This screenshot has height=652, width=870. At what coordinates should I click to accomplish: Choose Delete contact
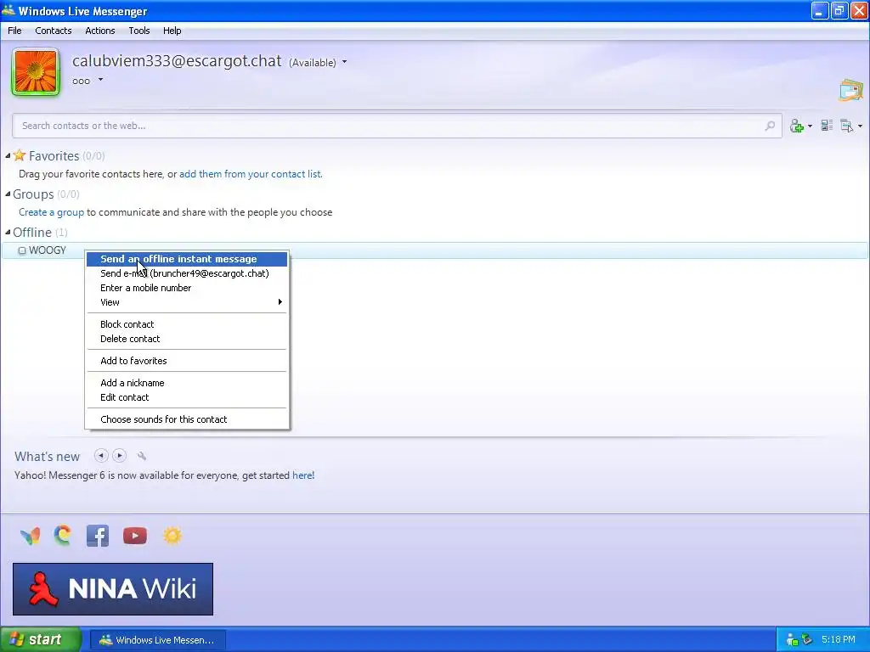(187, 339)
